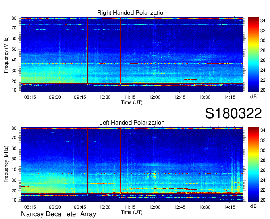Click the 34 value on upper color scale
This screenshot has height=219, width=270.
(x=263, y=21)
